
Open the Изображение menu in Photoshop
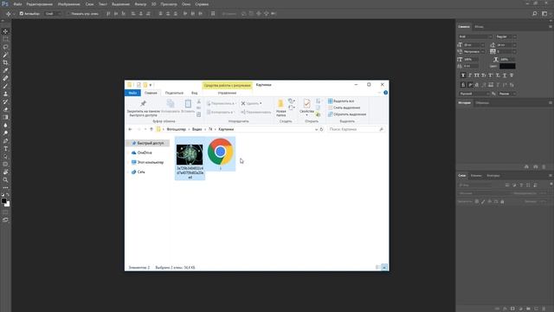[69, 4]
